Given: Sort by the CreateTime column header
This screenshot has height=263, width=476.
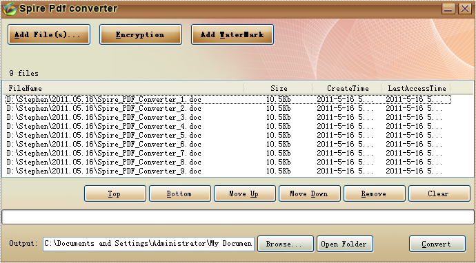Looking at the screenshot, I should (347, 88).
